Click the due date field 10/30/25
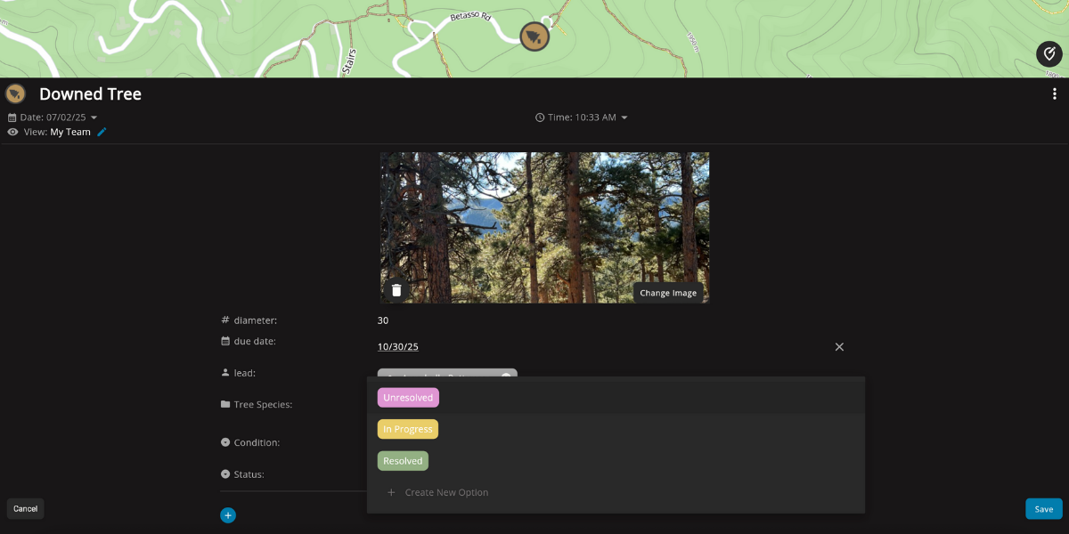1069x534 pixels. click(398, 347)
